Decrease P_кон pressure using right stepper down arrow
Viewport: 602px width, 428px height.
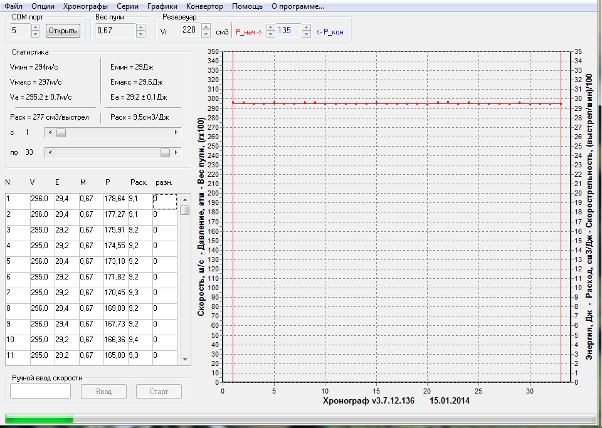[x=306, y=34]
